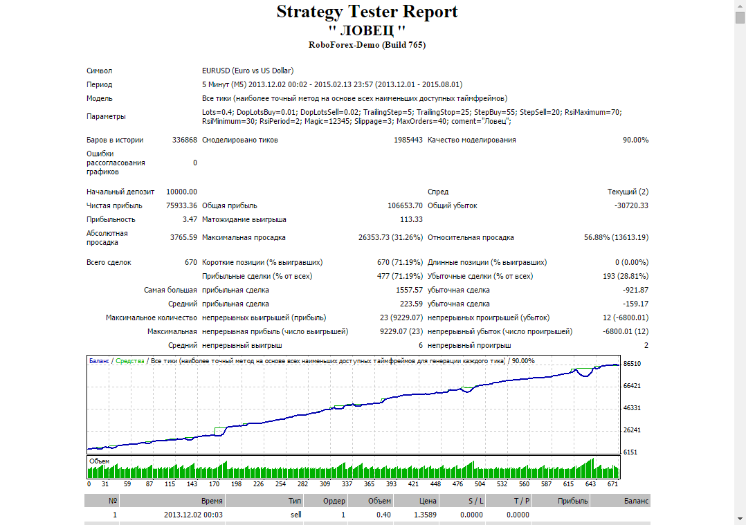Click the Начальный депозит value 10000.00
The image size is (746, 525).
click(181, 192)
